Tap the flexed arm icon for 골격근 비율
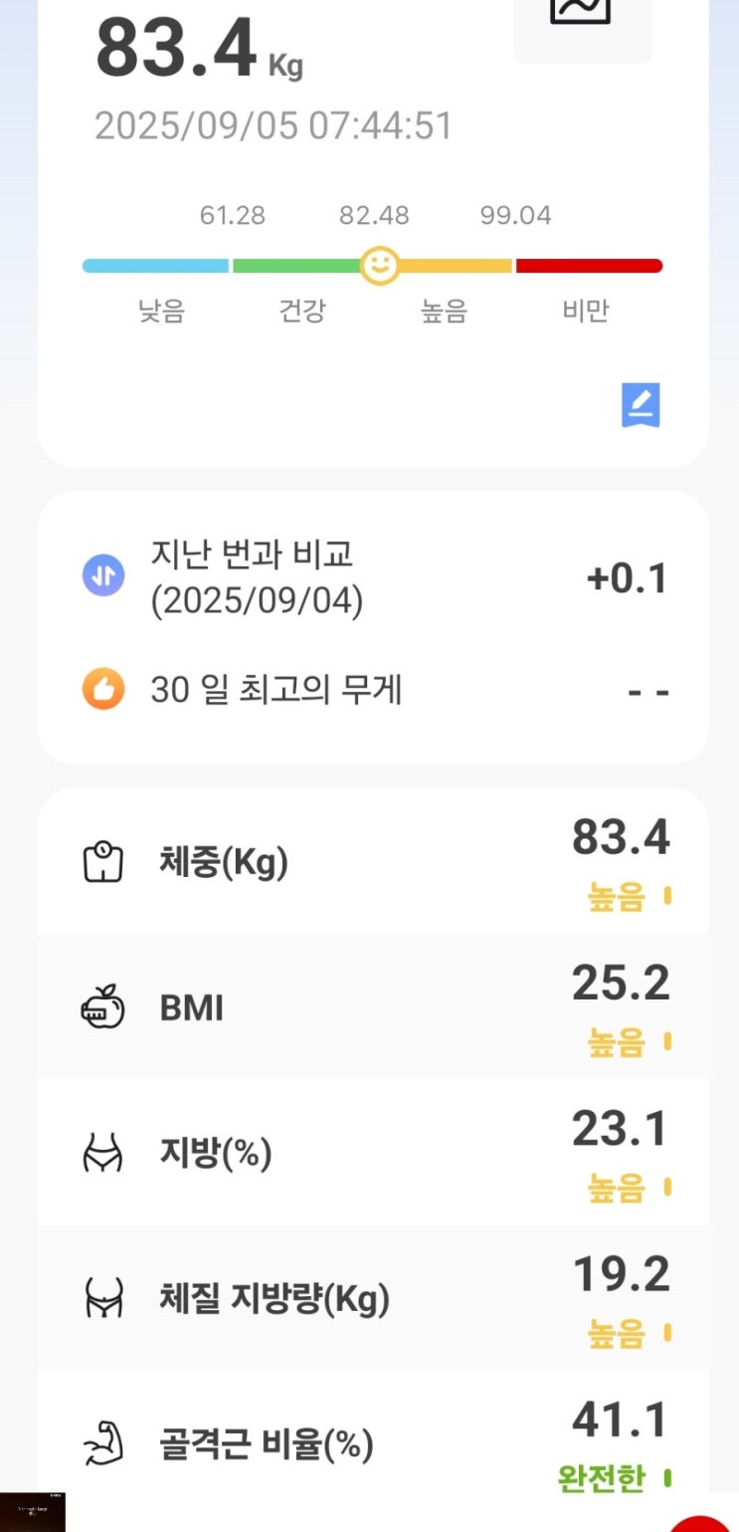 tap(101, 1444)
